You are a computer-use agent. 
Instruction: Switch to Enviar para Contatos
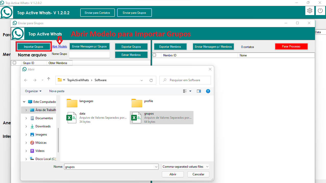[97, 13]
